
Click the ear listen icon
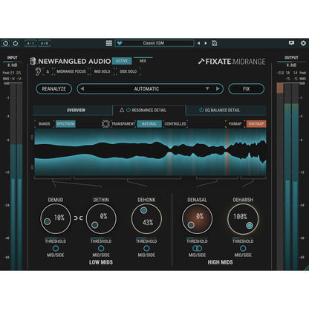tap(38, 71)
